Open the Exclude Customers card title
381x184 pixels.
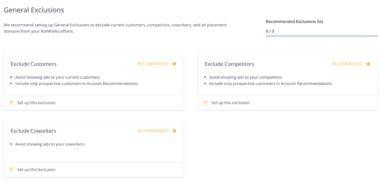(x=34, y=64)
